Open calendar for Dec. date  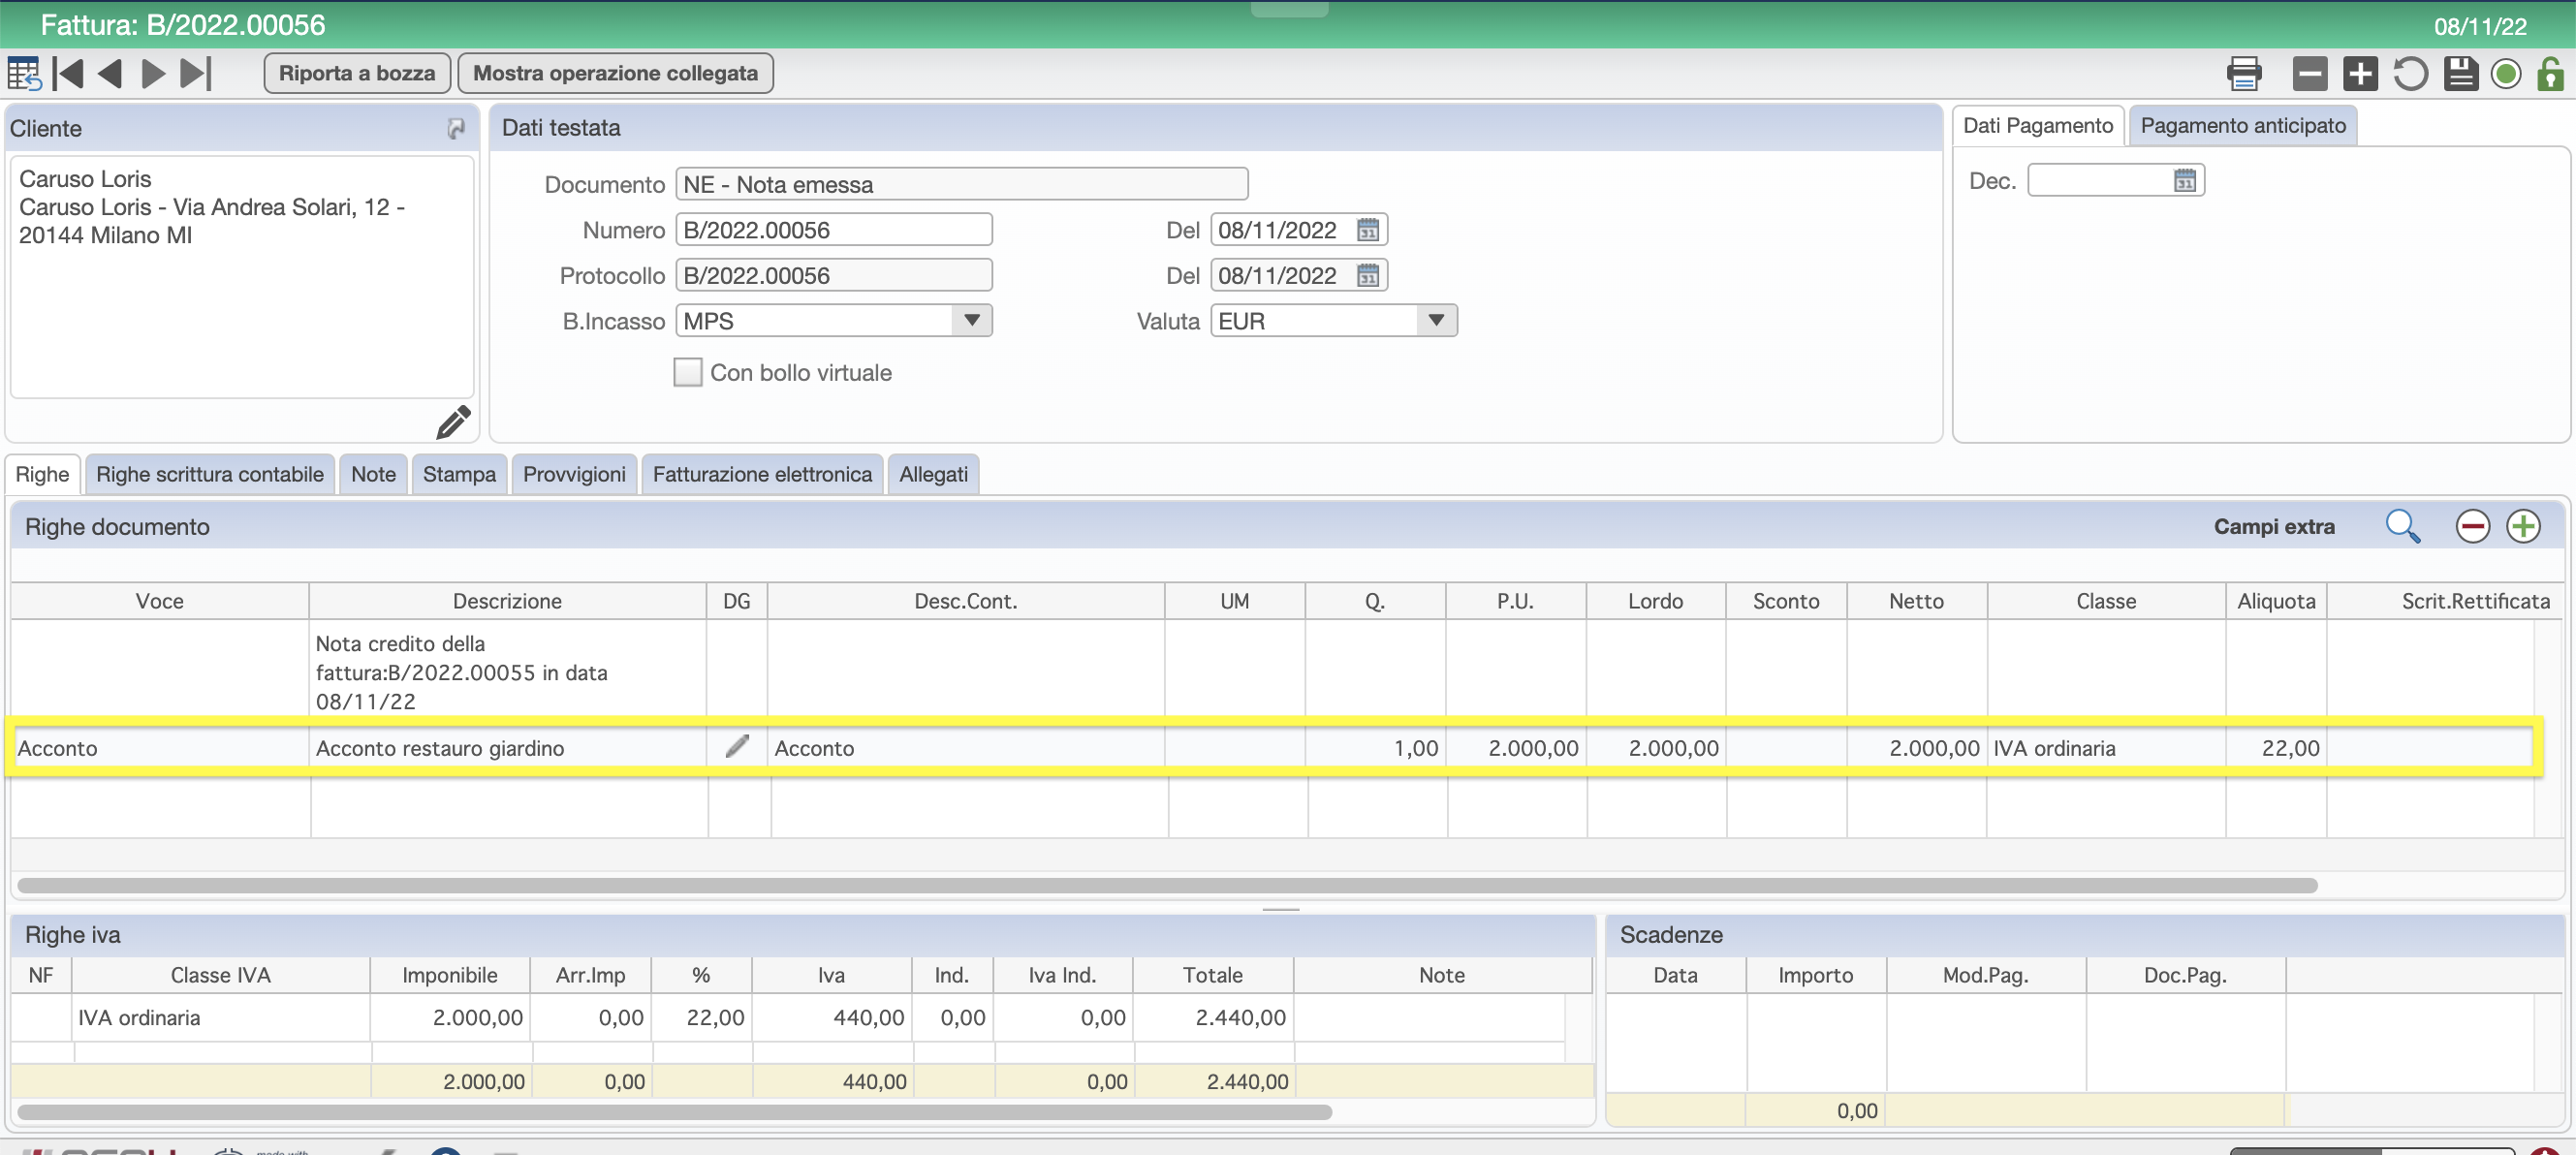click(2185, 180)
